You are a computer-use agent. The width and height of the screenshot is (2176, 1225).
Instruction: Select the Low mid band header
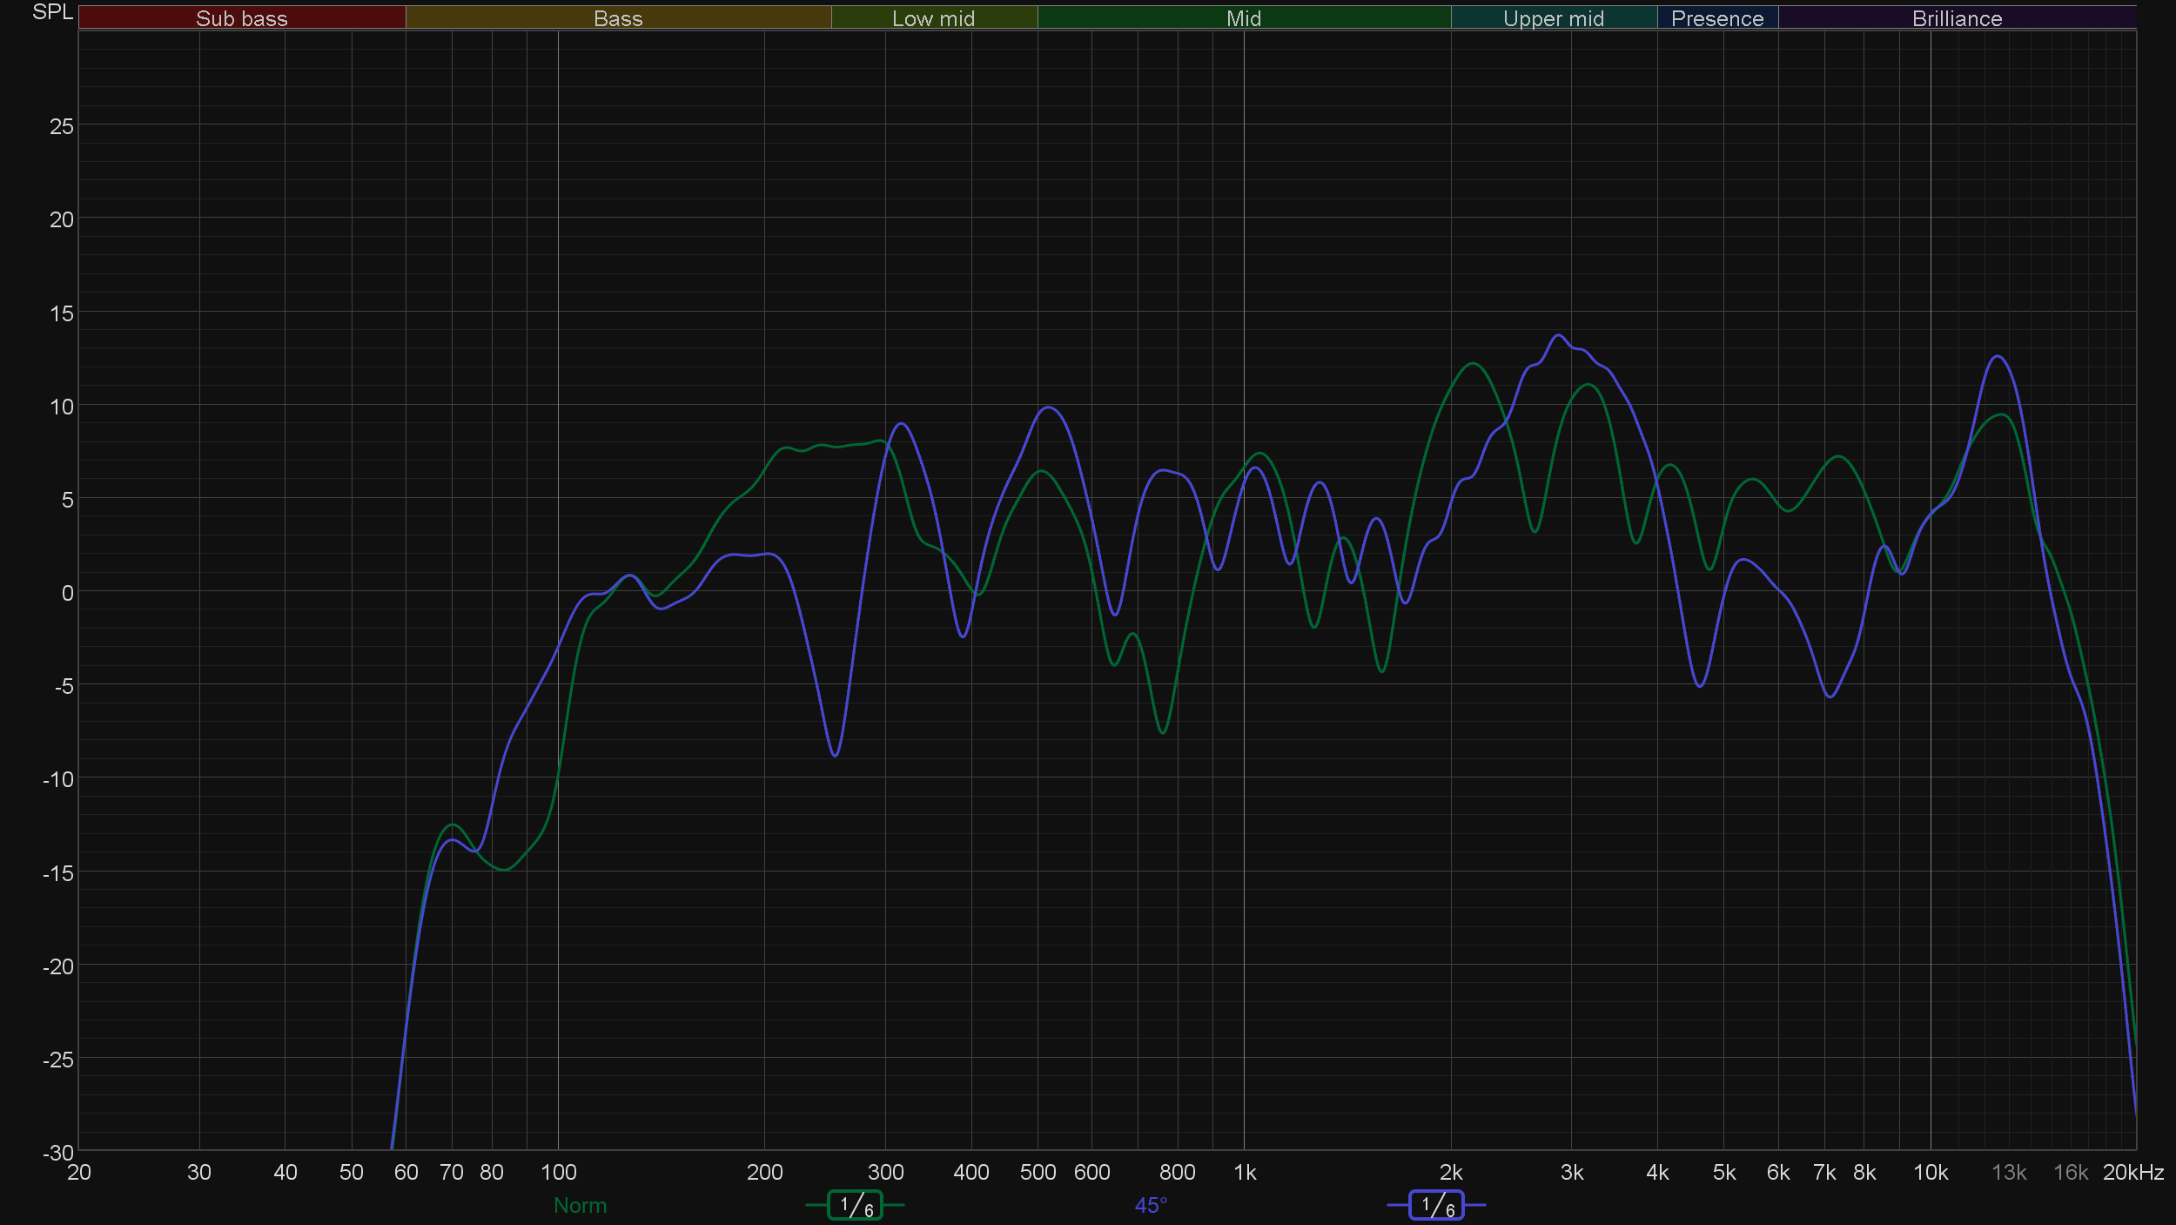point(933,18)
